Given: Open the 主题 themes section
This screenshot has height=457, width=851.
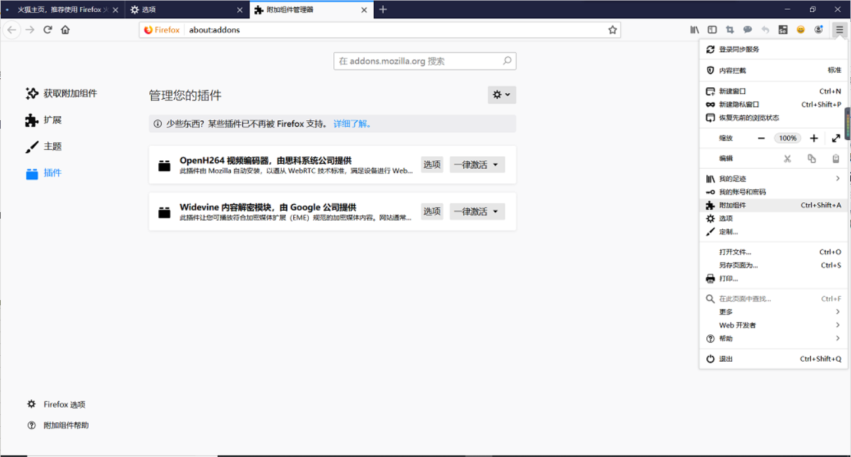Looking at the screenshot, I should pos(43,146).
